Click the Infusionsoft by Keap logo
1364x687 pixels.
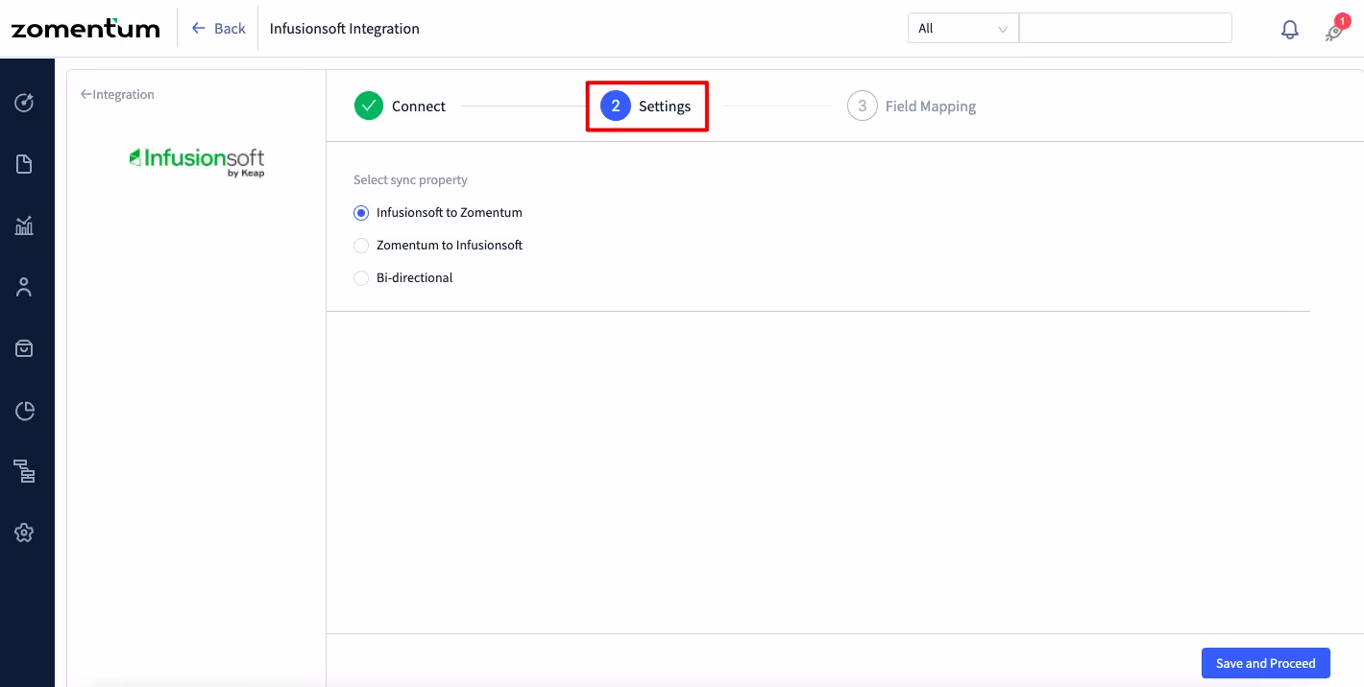pos(197,161)
